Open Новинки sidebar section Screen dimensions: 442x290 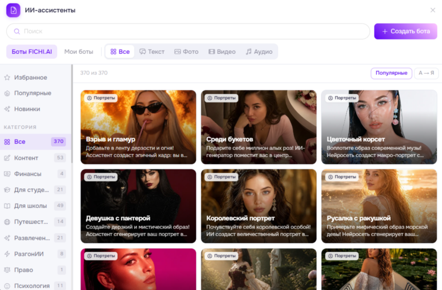(x=35, y=109)
